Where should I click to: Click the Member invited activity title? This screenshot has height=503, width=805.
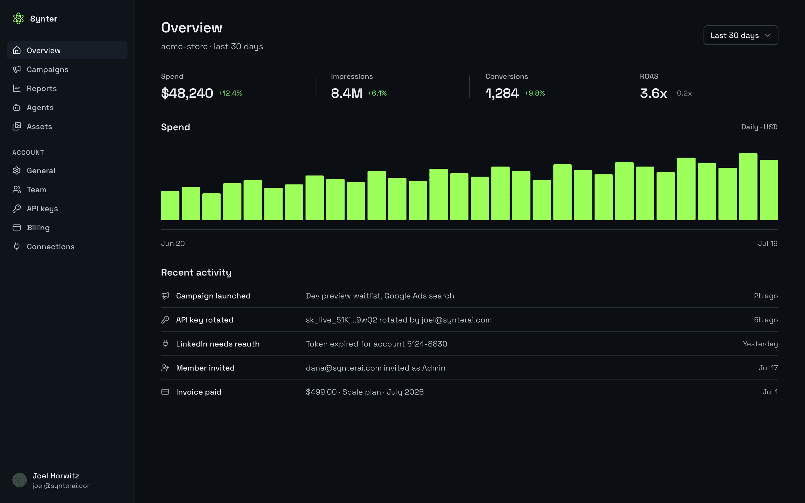(x=205, y=368)
